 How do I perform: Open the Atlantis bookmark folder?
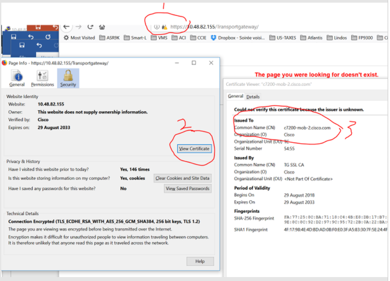pyautogui.click(x=312, y=38)
